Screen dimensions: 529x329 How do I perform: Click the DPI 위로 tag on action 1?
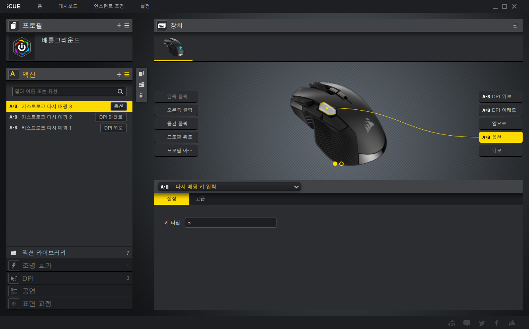click(113, 128)
